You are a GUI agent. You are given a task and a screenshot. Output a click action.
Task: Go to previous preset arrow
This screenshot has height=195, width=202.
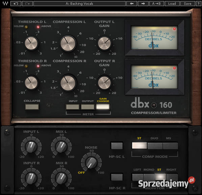point(132,4)
